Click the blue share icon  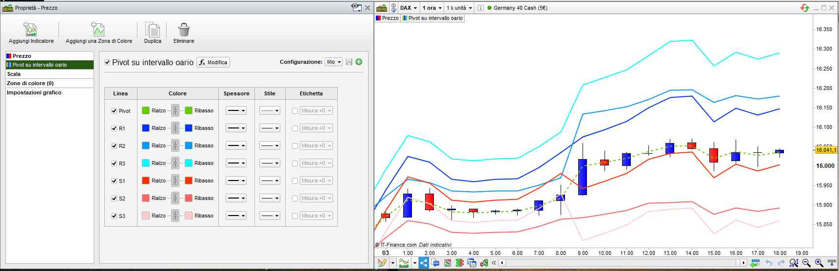coord(424,263)
